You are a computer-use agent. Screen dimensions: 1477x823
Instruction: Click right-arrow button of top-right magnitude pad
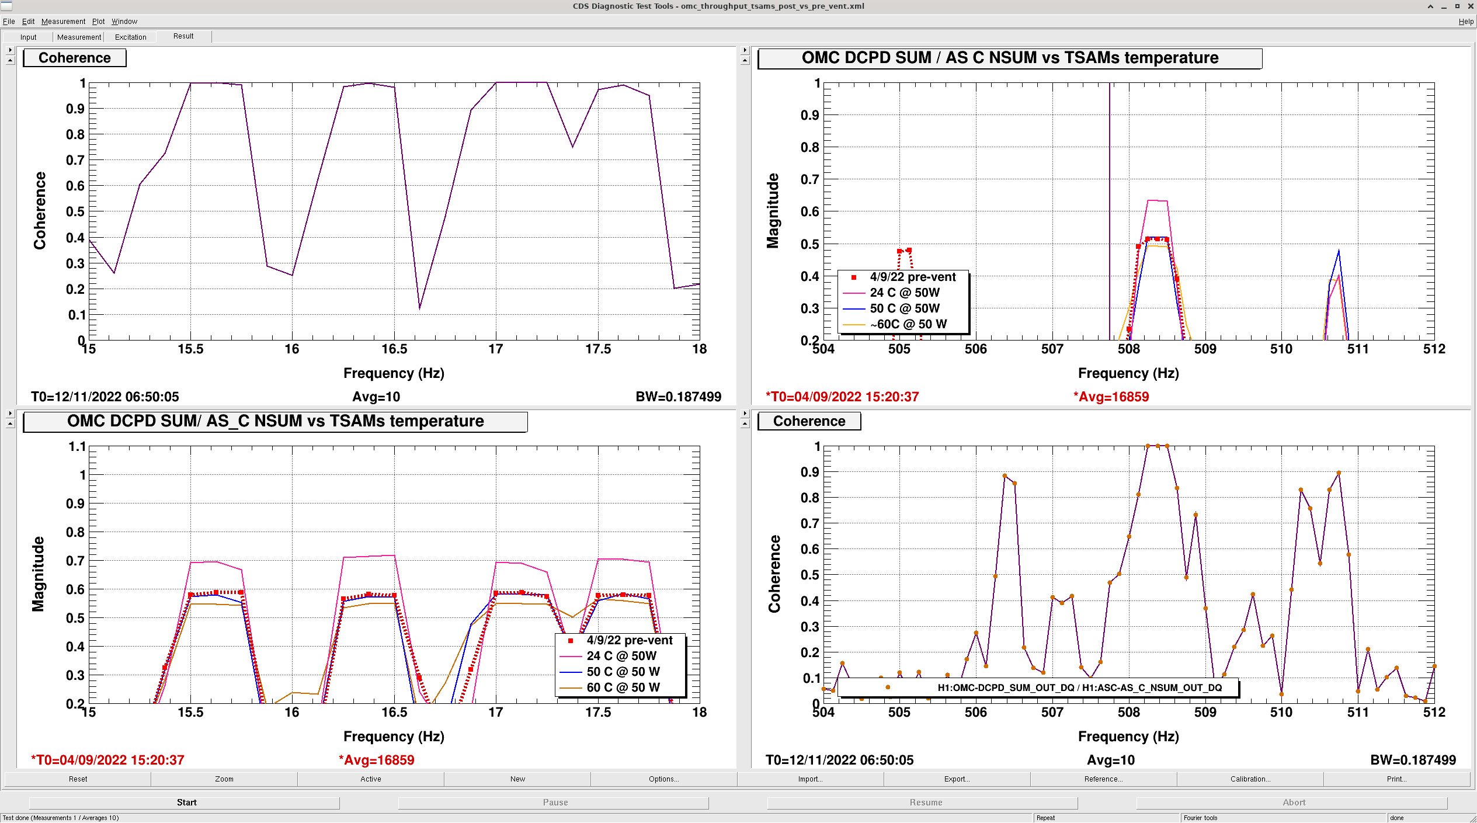pyautogui.click(x=745, y=50)
